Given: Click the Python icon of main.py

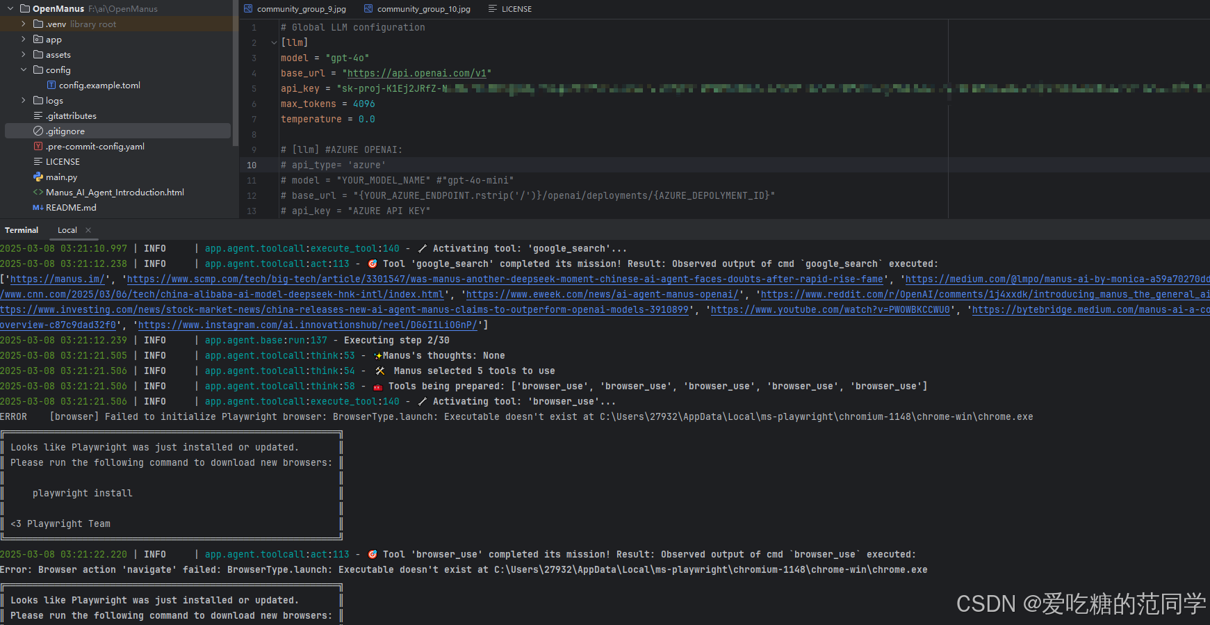Looking at the screenshot, I should click(38, 177).
